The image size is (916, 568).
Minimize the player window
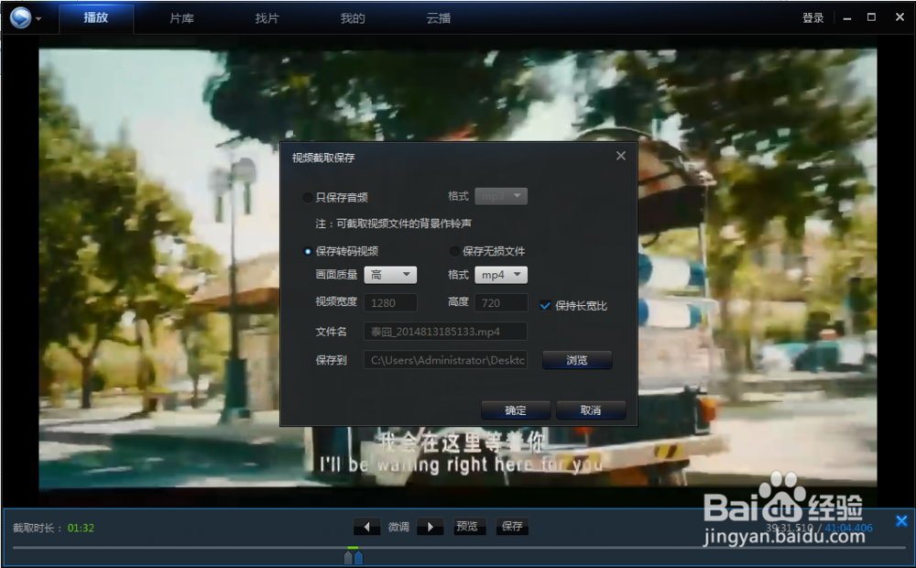click(x=847, y=18)
